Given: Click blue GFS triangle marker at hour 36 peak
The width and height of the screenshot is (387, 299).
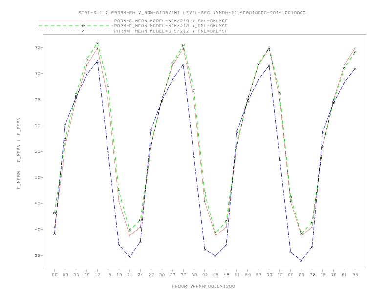Looking at the screenshot, I should click(x=183, y=65).
